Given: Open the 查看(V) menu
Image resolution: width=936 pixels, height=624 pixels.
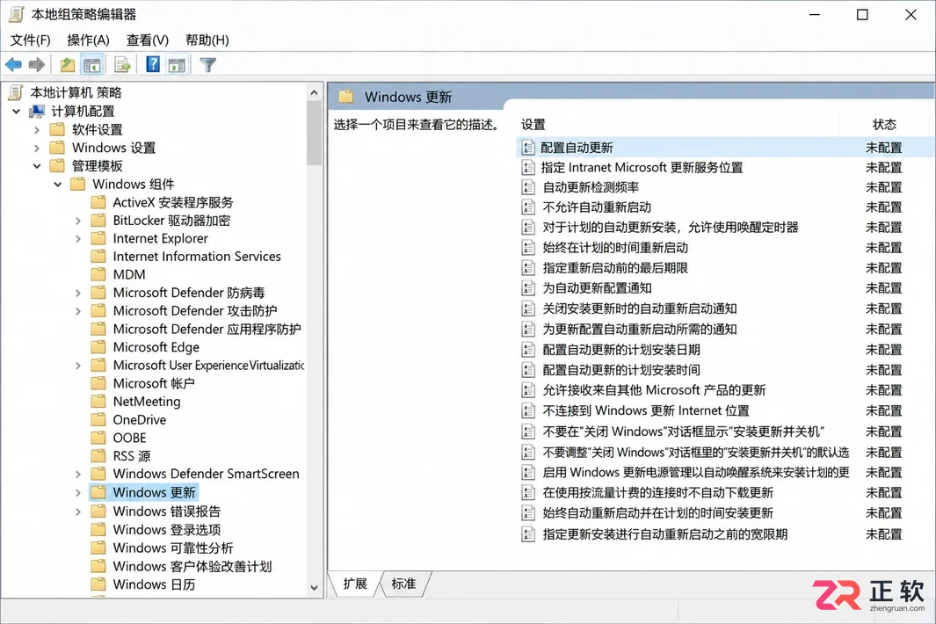Looking at the screenshot, I should pyautogui.click(x=148, y=40).
